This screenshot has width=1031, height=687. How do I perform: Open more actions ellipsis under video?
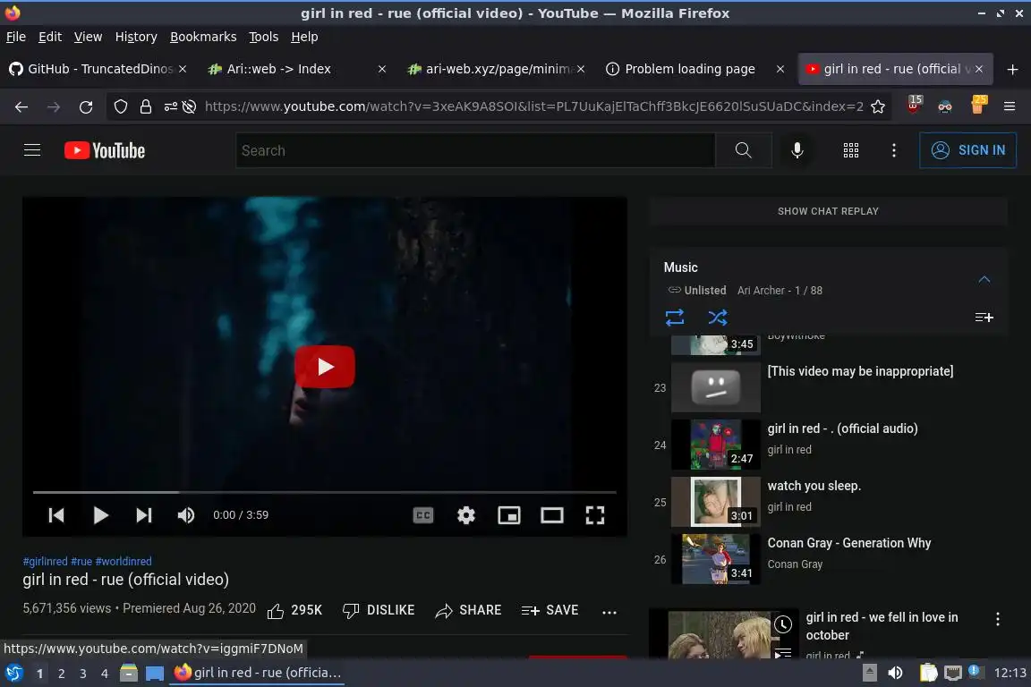[609, 612]
